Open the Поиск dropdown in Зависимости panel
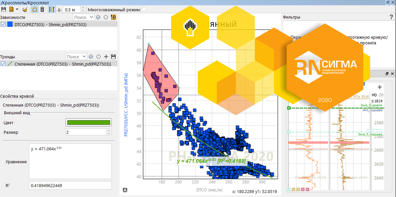Viewport: 396px width, 197px height. 83,17
